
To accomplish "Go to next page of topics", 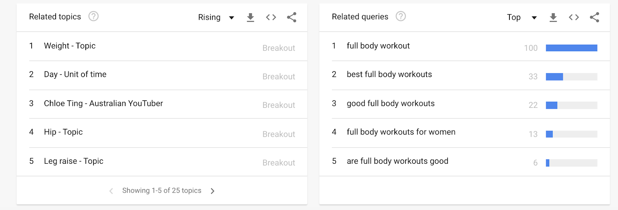I will (x=212, y=191).
